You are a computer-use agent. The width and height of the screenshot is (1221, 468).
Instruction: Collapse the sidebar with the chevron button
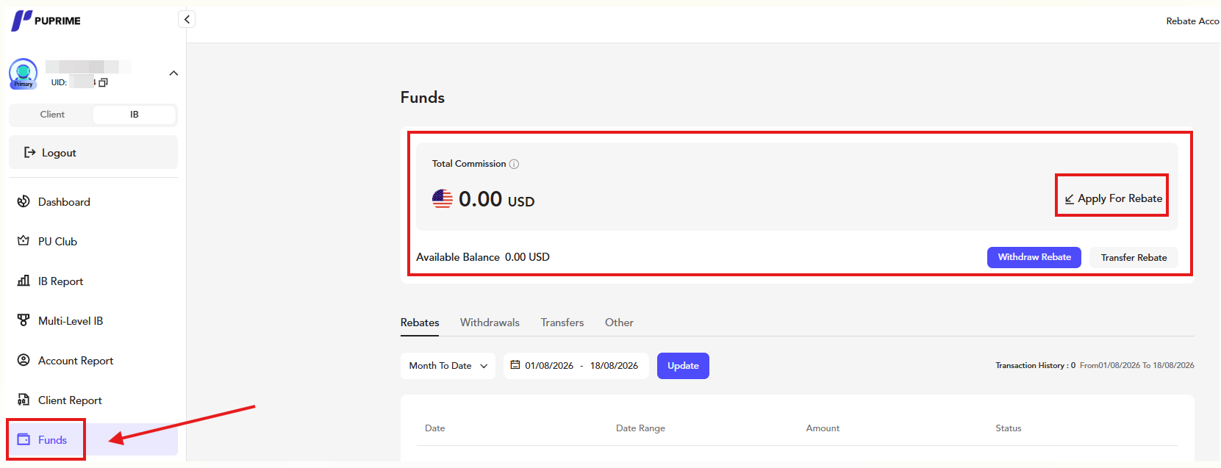187,20
